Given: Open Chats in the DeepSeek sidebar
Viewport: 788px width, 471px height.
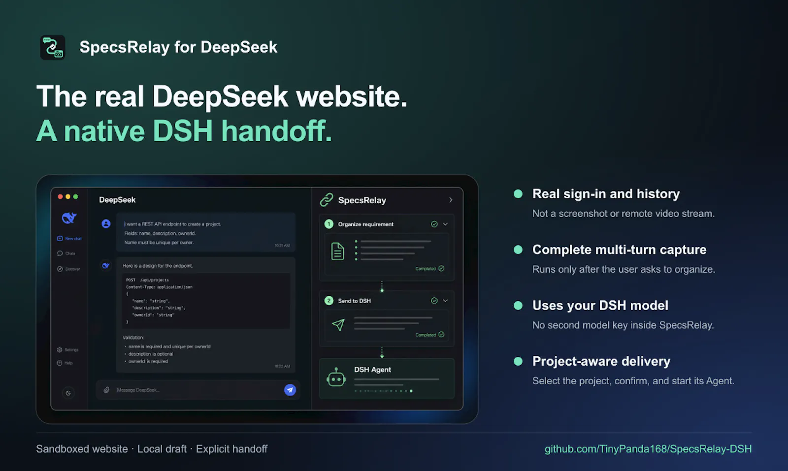Looking at the screenshot, I should (x=66, y=253).
